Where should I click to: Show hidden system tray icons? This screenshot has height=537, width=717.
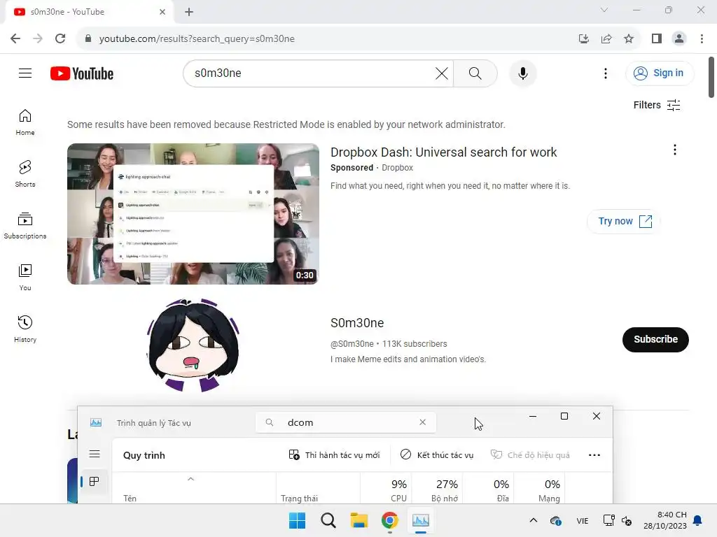(x=533, y=520)
